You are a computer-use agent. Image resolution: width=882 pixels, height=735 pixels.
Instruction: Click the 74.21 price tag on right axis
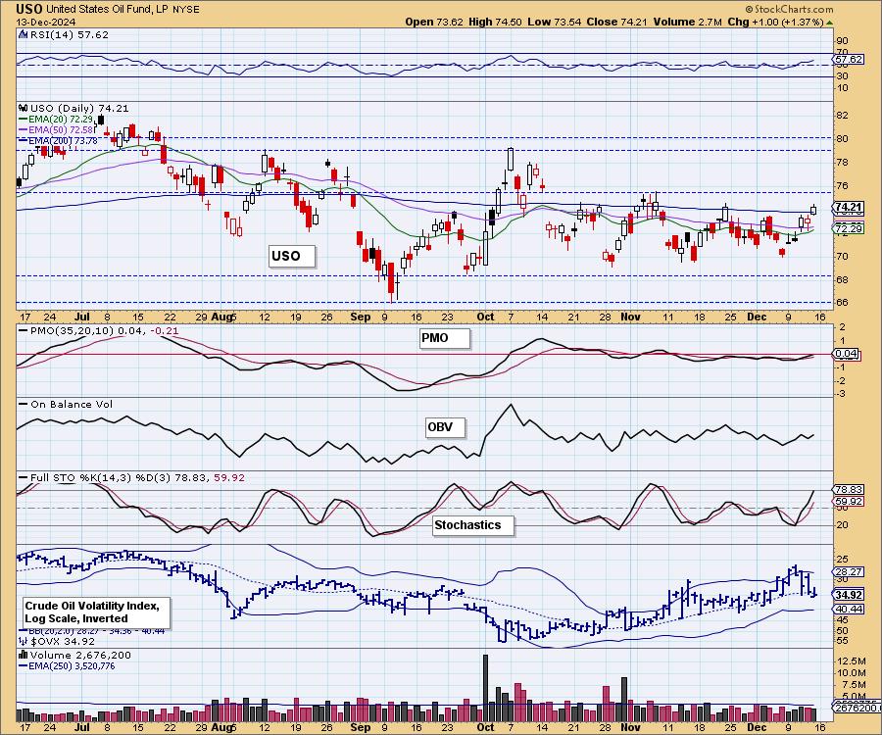pos(849,208)
